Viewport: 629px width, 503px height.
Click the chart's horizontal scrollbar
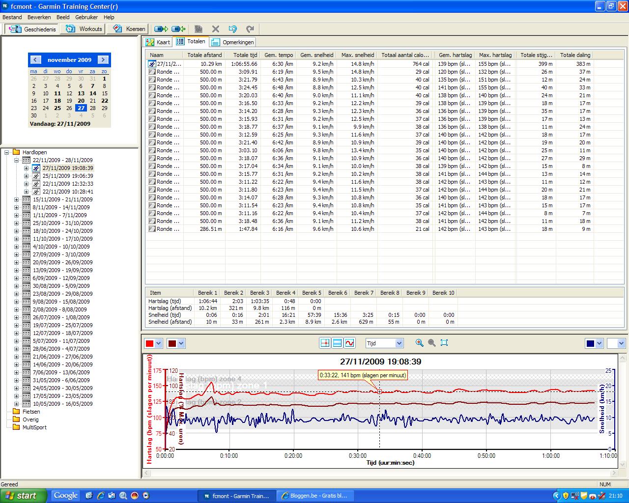[x=380, y=474]
